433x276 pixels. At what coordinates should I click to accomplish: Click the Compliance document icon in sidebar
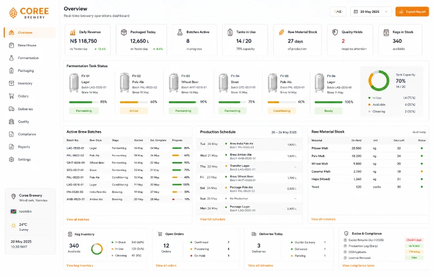[x=11, y=134]
